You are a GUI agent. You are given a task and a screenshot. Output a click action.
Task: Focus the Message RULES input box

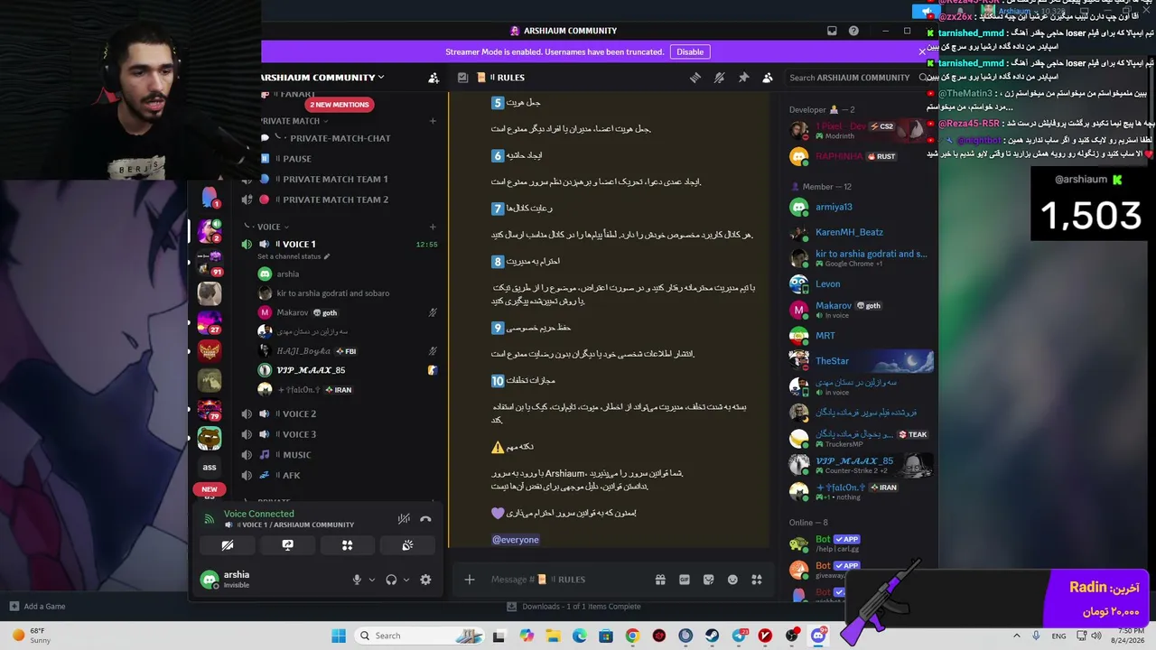click(x=569, y=580)
